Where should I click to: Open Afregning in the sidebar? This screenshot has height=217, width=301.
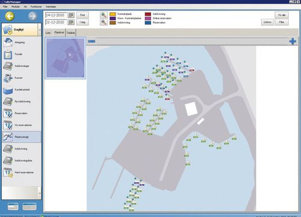[22, 42]
